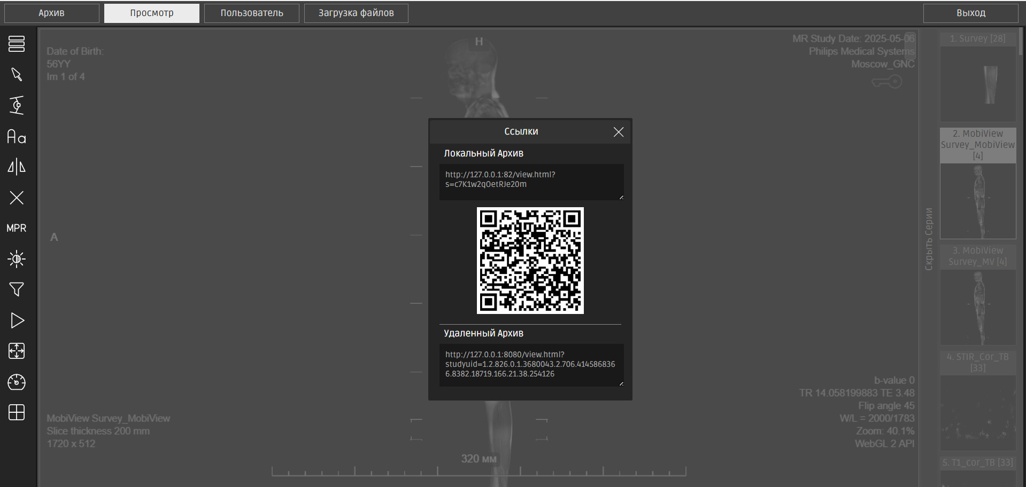Switch to Просмотр tab
The image size is (1026, 487).
point(152,13)
